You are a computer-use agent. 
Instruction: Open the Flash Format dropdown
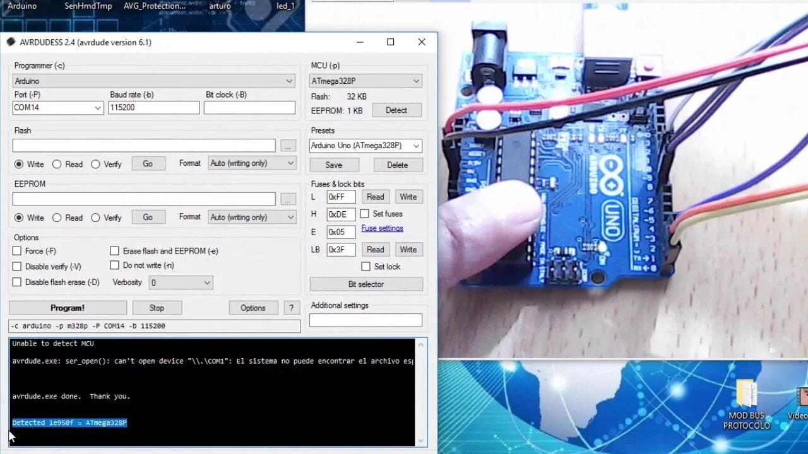click(252, 163)
